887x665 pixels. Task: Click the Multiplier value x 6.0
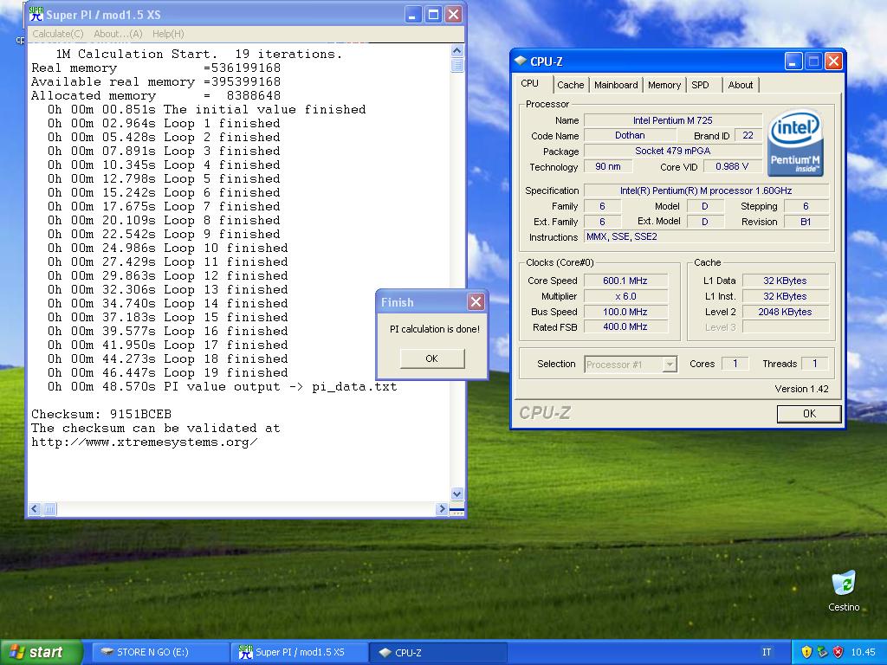pos(625,296)
